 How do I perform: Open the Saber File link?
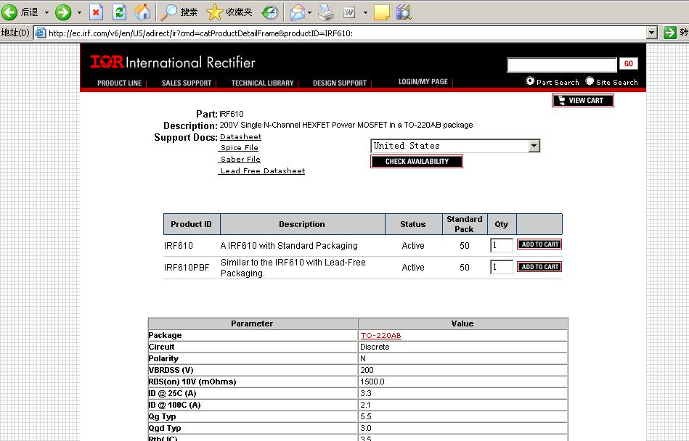[x=240, y=160]
